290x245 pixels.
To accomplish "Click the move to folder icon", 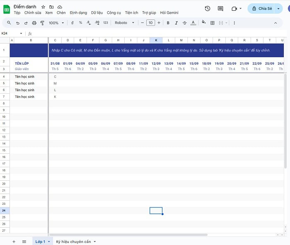I will 51,7.
